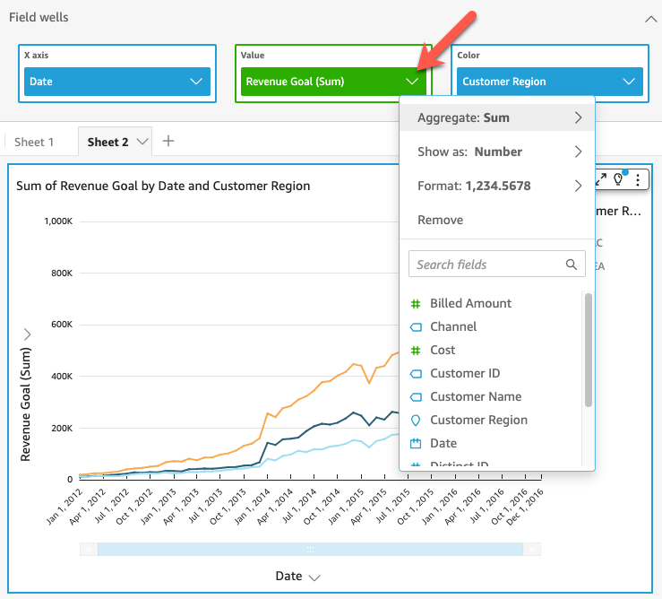Open the Date X axis field dropdown
662x599 pixels.
196,82
